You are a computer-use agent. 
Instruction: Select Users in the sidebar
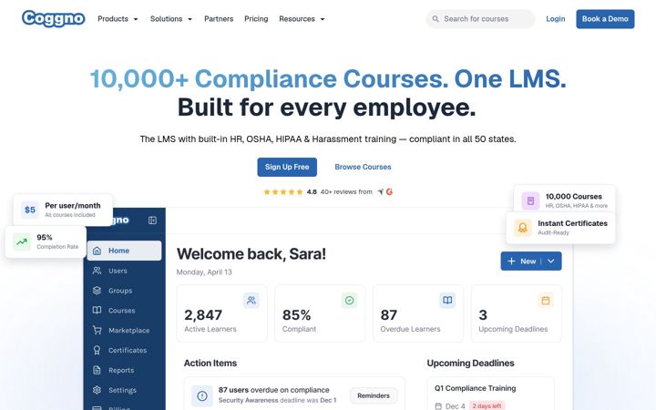pos(124,271)
